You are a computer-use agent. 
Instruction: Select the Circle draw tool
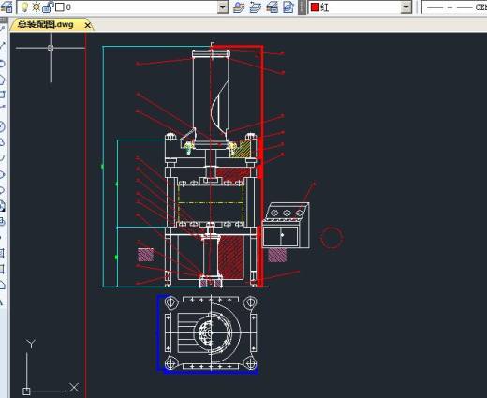point(2,126)
